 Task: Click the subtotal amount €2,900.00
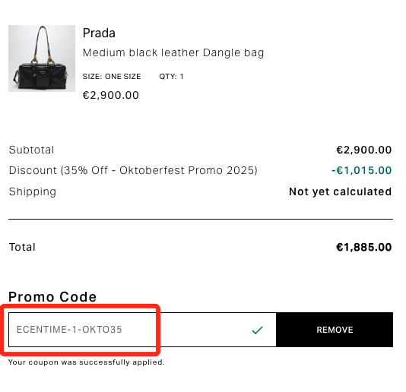click(x=363, y=150)
